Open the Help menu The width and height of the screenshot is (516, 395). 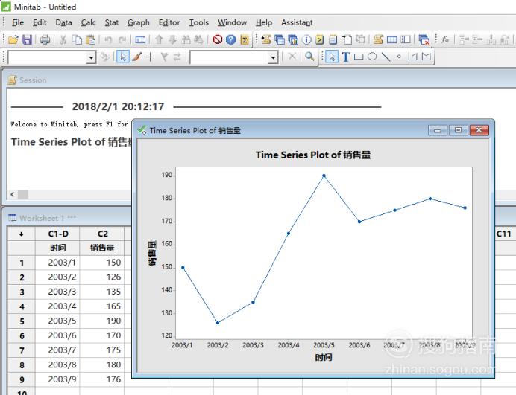pyautogui.click(x=264, y=22)
